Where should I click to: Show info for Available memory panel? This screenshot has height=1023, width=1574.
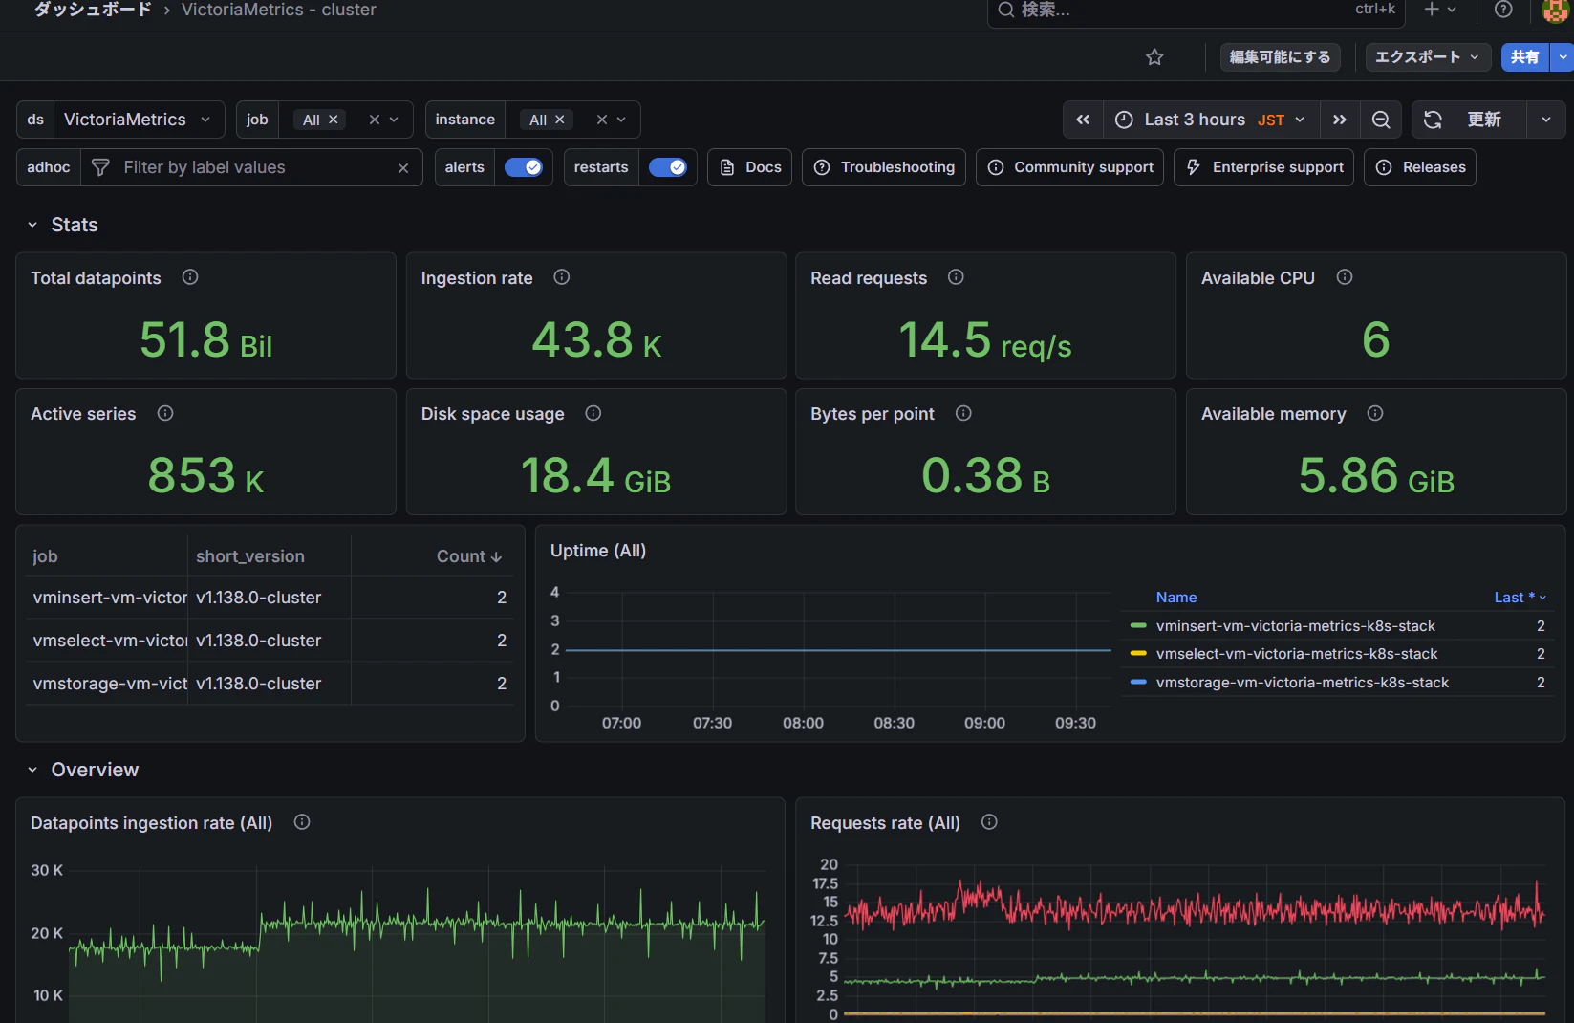tap(1375, 413)
